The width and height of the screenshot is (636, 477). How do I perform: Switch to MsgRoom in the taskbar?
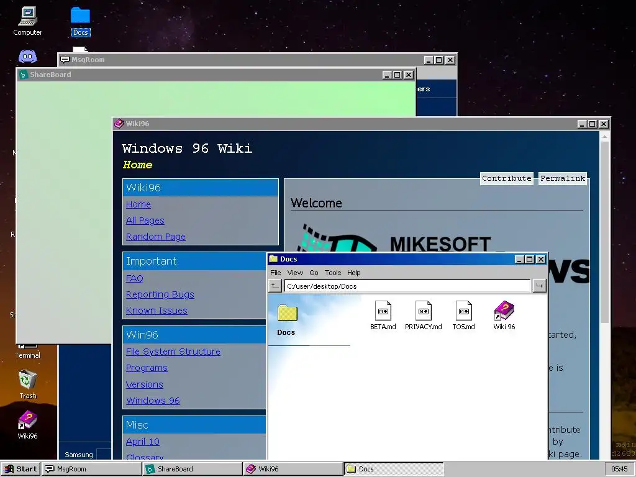tap(92, 469)
